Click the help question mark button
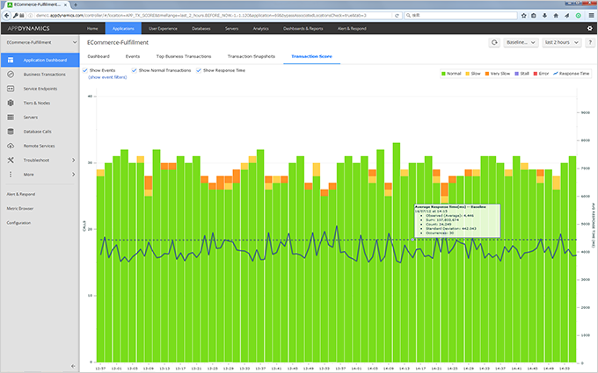The height and width of the screenshot is (373, 598). click(x=590, y=42)
